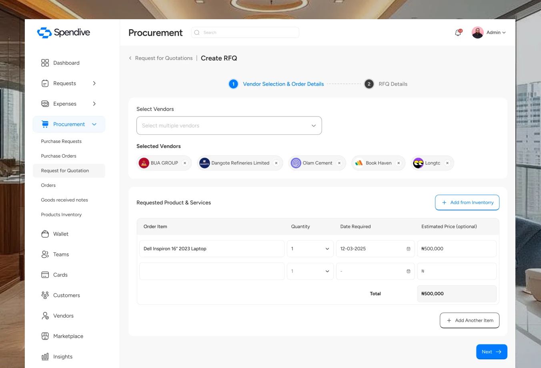Viewport: 541px width, 368px height.
Task: Click the Expenses sidebar icon
Action: click(x=45, y=104)
